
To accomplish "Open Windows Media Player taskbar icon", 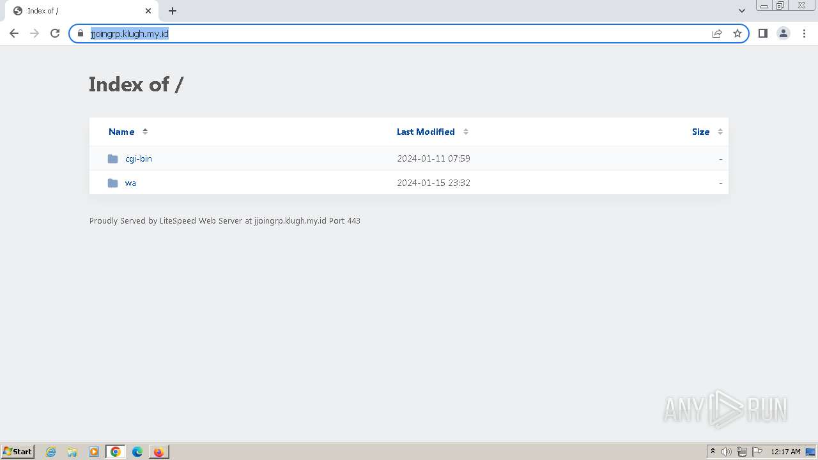I will 94,452.
